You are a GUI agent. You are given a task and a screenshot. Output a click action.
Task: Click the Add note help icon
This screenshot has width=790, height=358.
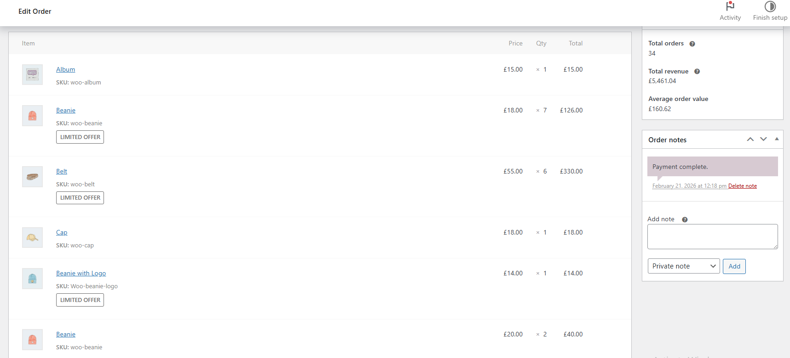(685, 219)
